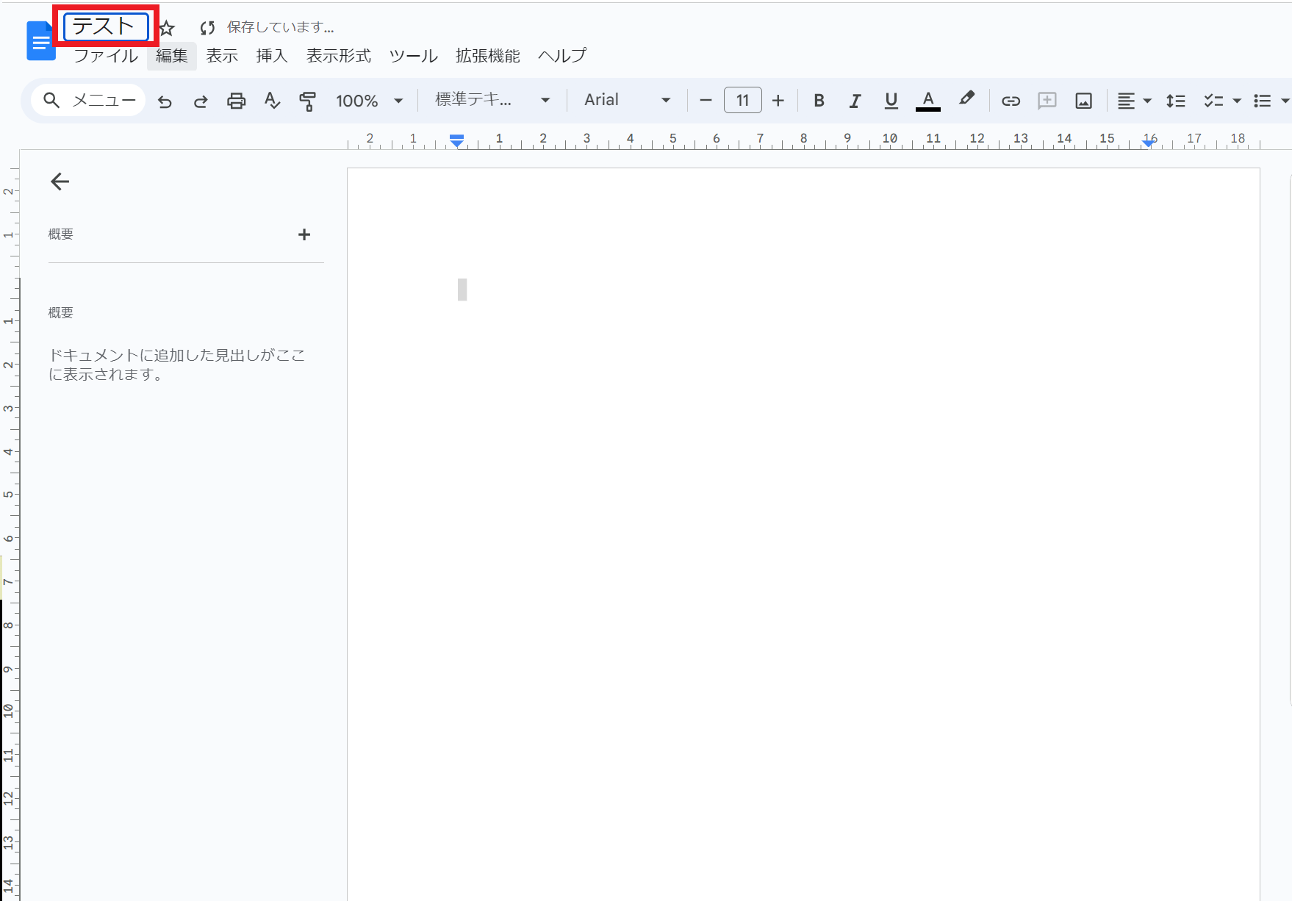Toggle bold formatting
The height and width of the screenshot is (901, 1292).
click(819, 101)
